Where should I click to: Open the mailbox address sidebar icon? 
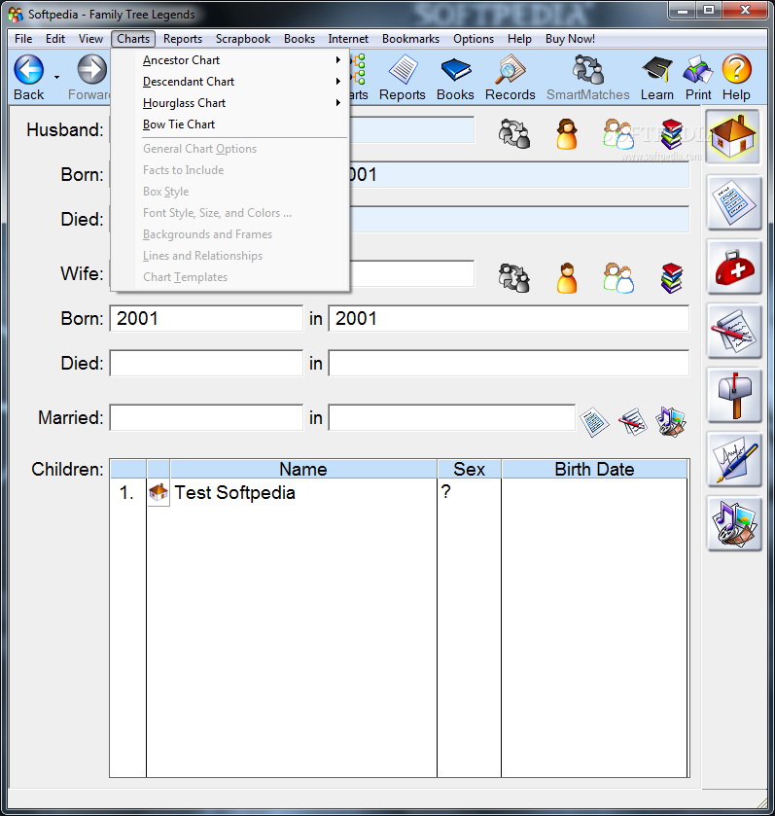point(733,396)
